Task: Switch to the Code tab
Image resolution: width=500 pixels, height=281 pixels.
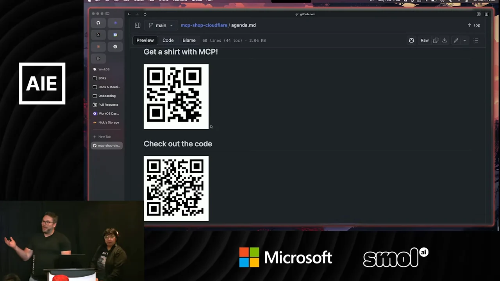Action: pyautogui.click(x=168, y=40)
